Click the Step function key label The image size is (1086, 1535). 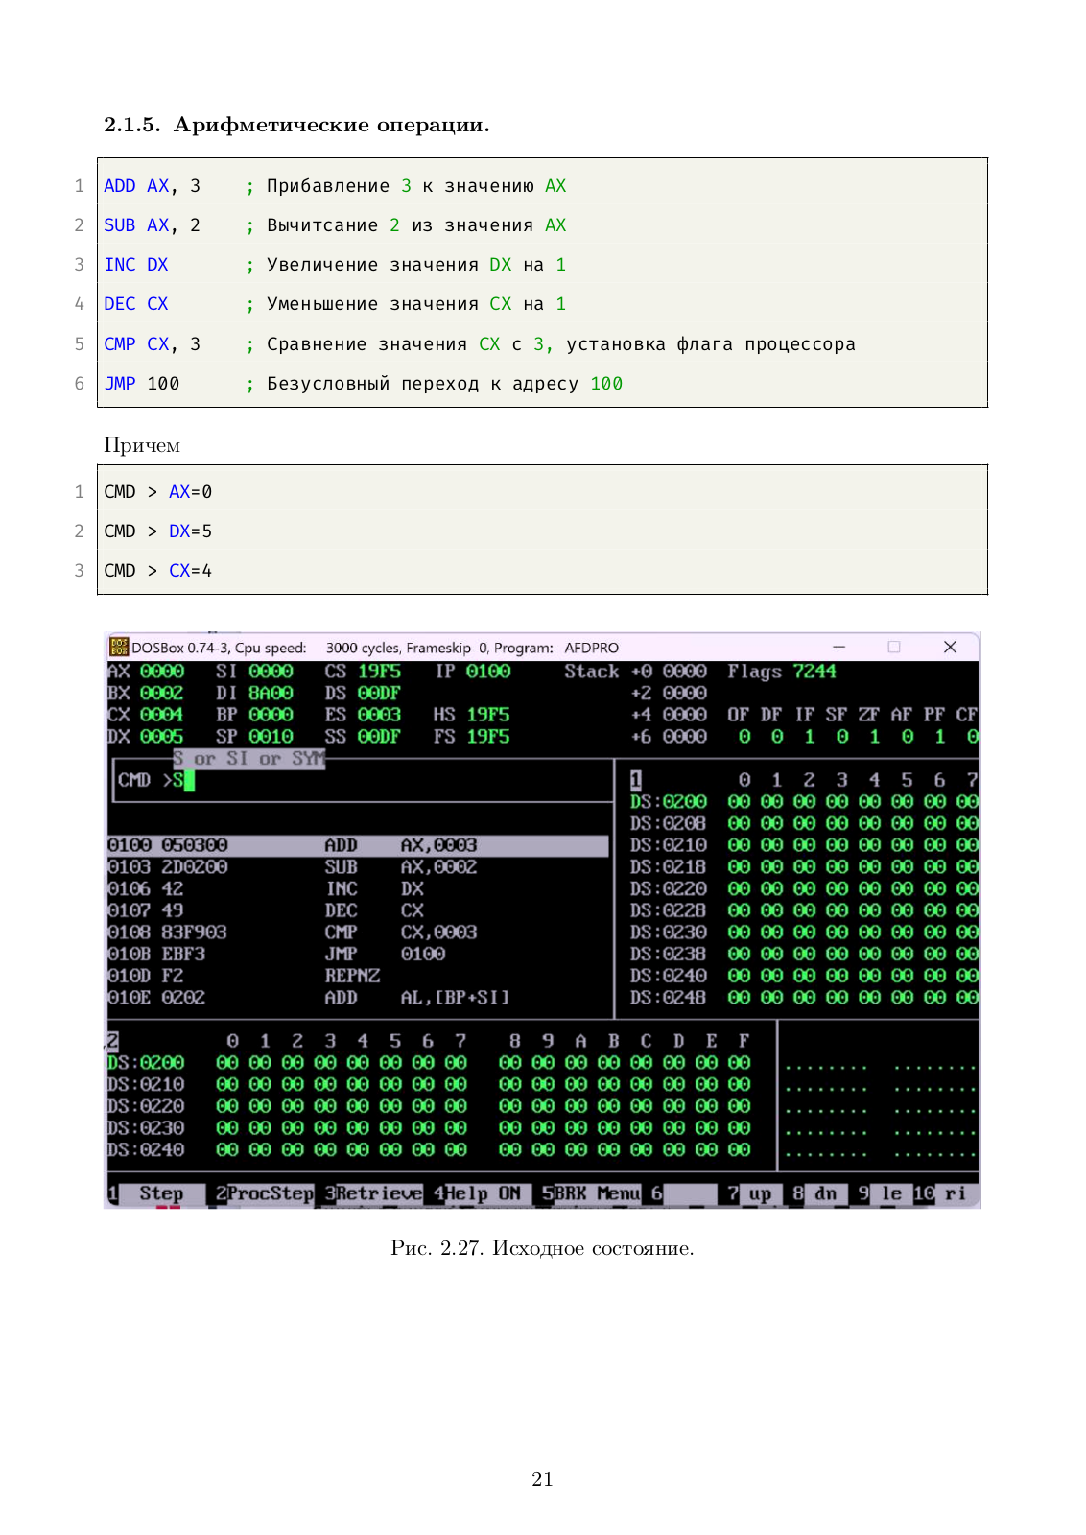tap(161, 1193)
